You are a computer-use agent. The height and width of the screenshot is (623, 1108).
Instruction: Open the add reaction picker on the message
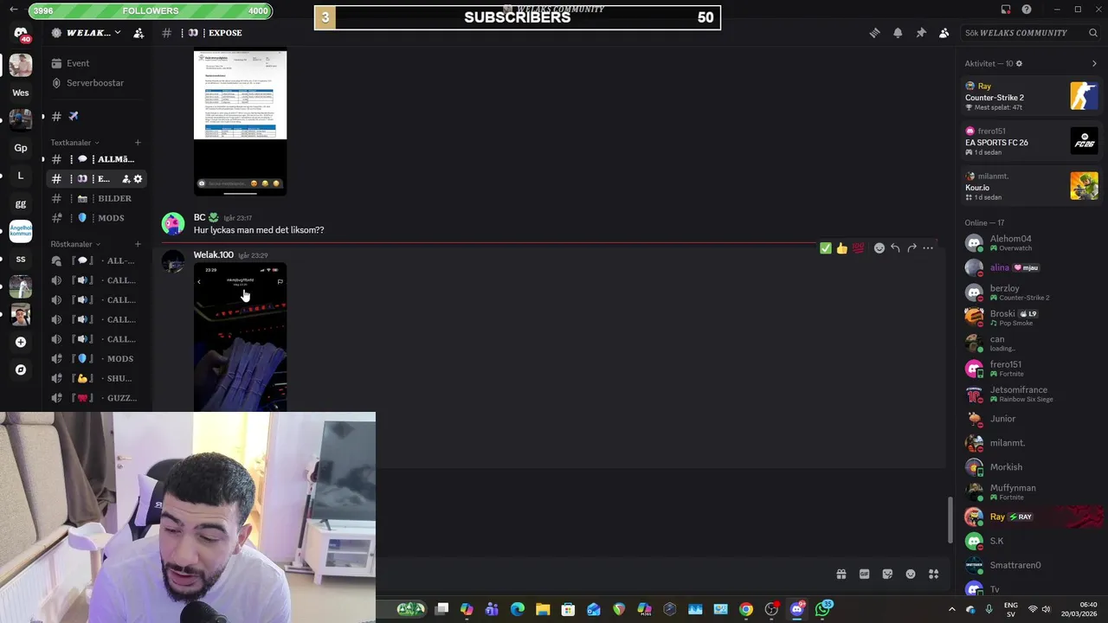879,248
